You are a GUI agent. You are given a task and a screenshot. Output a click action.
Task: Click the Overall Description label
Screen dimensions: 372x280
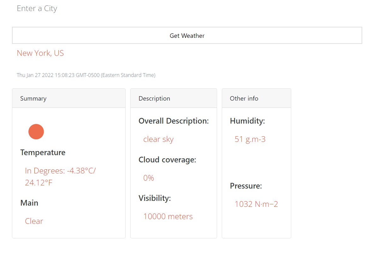[x=174, y=121]
